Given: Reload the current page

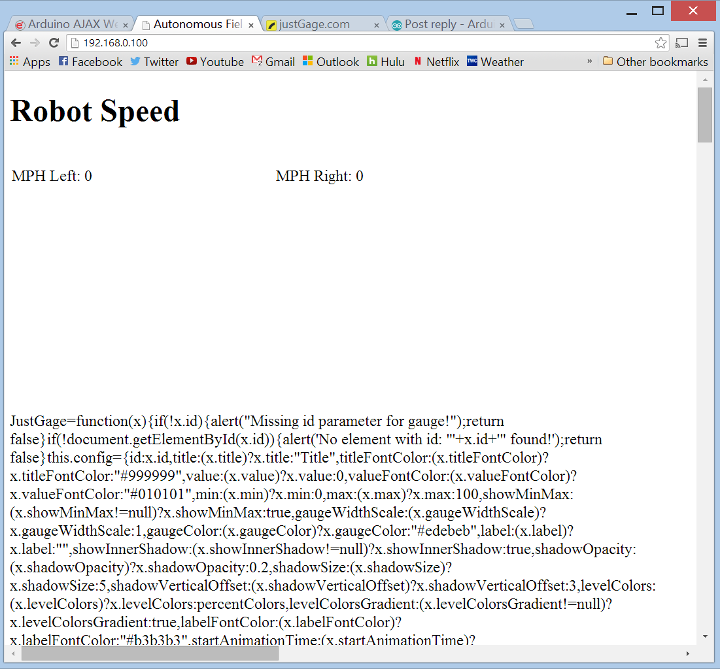Looking at the screenshot, I should pos(54,42).
